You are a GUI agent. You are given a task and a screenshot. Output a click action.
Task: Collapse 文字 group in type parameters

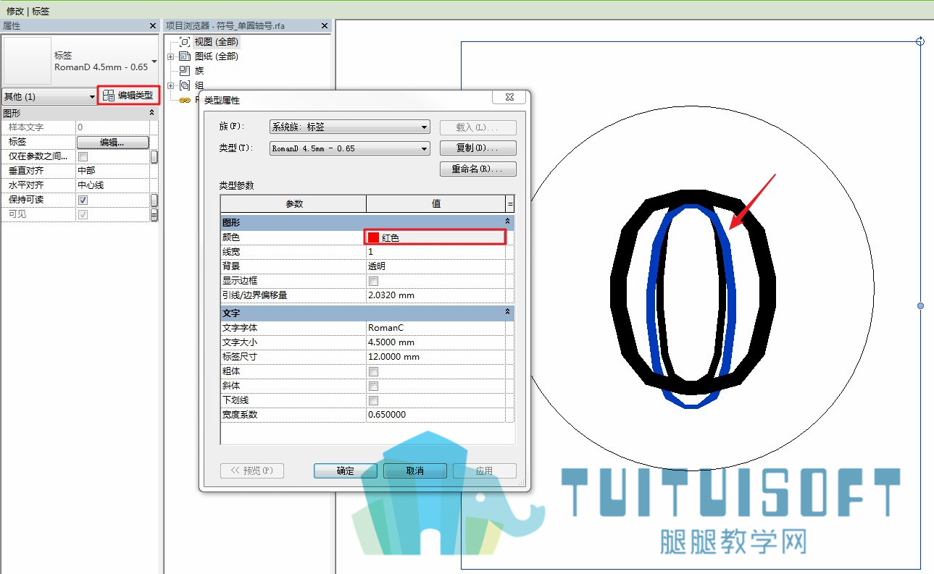pyautogui.click(x=507, y=311)
